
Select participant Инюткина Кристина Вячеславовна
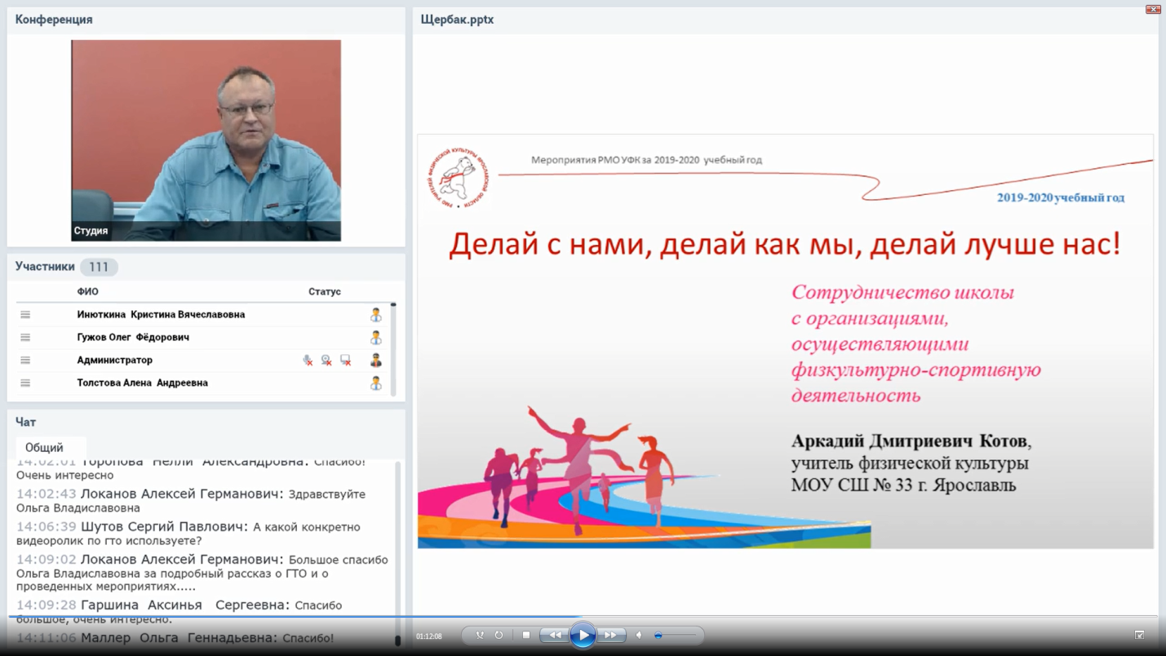coord(161,315)
